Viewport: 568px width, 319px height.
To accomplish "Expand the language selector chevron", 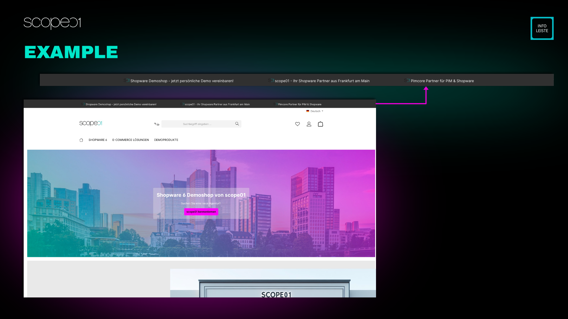I will tap(322, 111).
